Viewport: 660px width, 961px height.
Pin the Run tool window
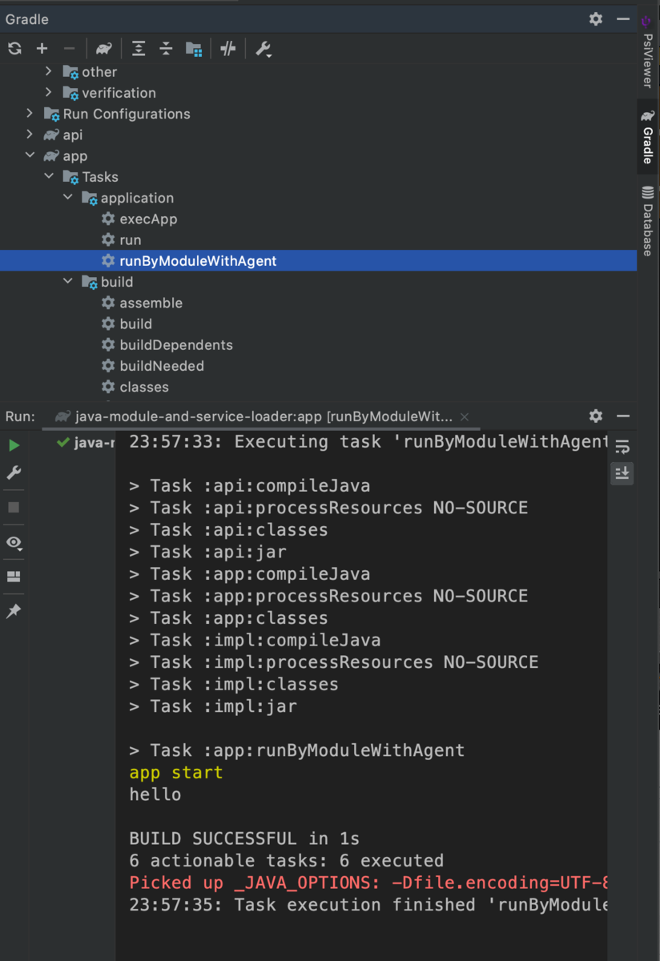14,611
